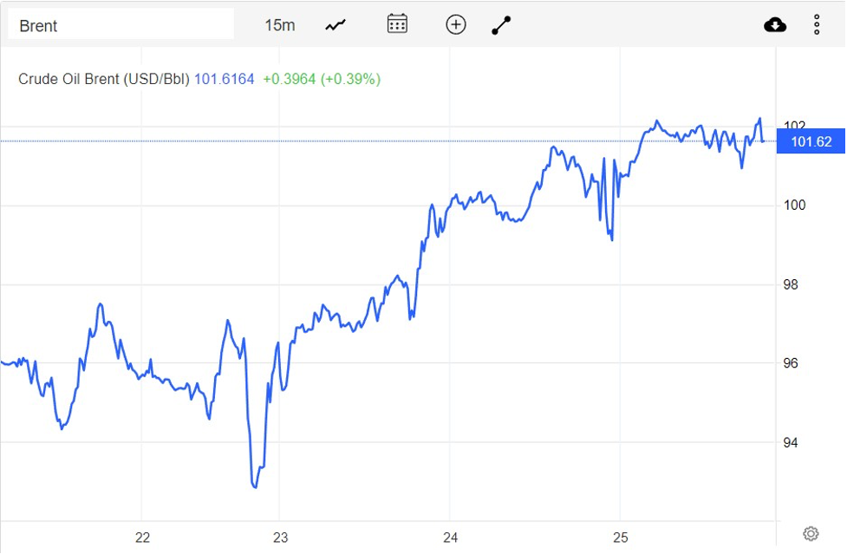The height and width of the screenshot is (554, 847).
Task: Open the calendar date range picker
Action: point(397,24)
